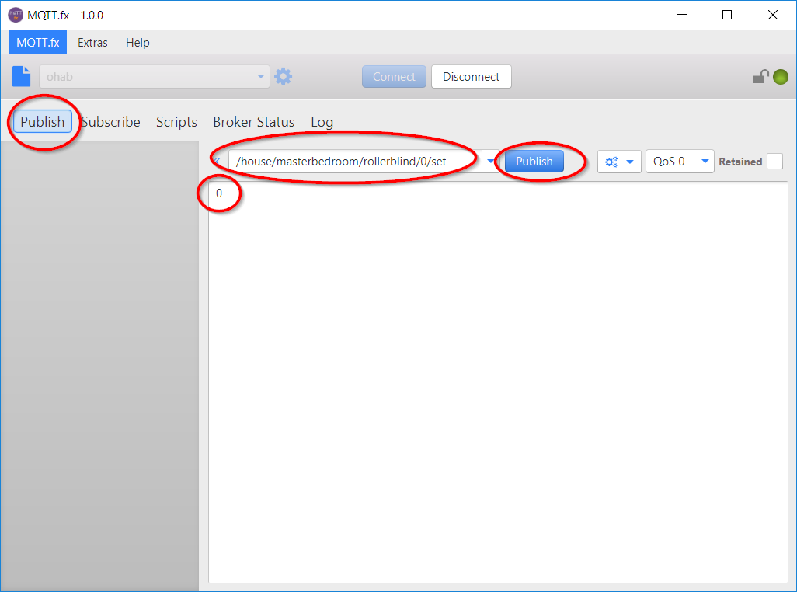Viewport: 797px width, 592px height.
Task: Open the ohab connection profile dropdown
Action: coord(155,77)
